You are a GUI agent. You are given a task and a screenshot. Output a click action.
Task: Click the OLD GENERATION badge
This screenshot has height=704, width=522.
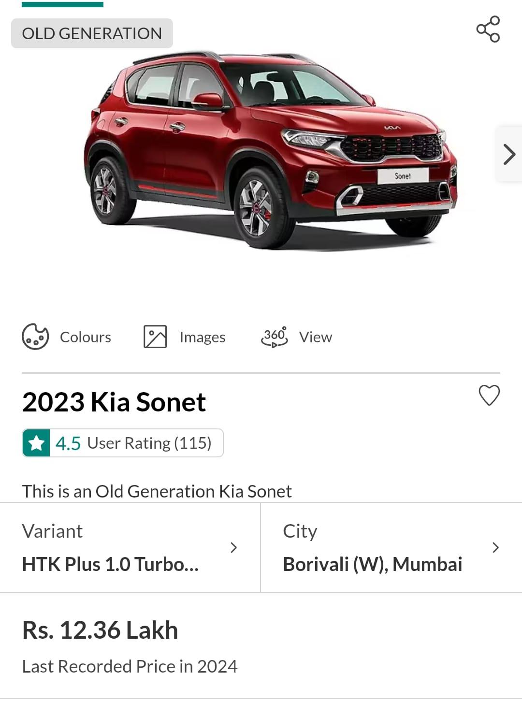point(92,33)
